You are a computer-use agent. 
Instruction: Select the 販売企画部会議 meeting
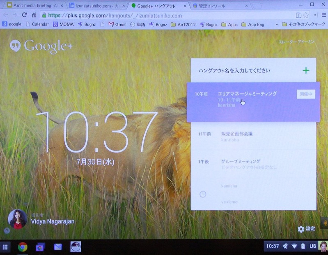[x=253, y=137]
